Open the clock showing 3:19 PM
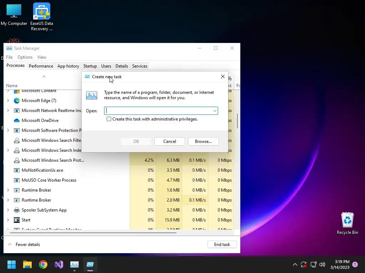Viewport: 365px width, 273px height. click(340, 264)
